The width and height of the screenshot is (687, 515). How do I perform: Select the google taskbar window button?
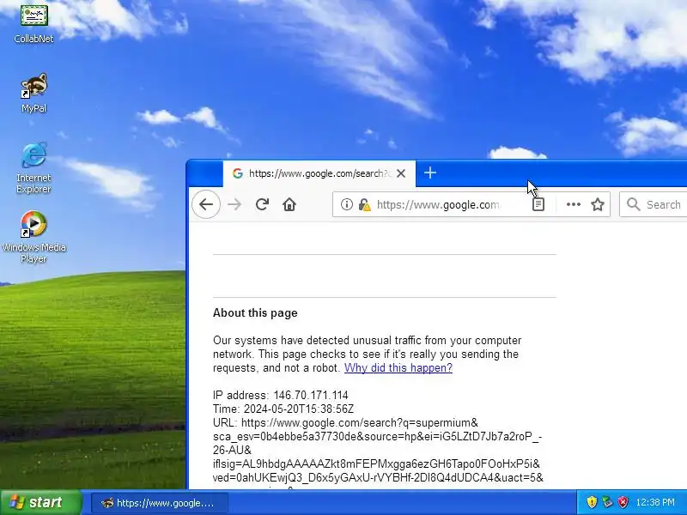(160, 503)
